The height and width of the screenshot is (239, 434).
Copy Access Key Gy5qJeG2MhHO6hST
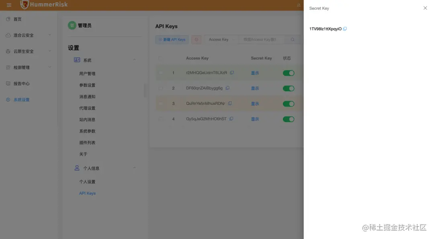(231, 119)
